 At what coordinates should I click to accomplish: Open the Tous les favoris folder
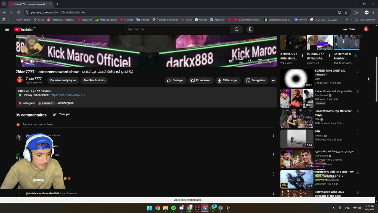point(365,20)
